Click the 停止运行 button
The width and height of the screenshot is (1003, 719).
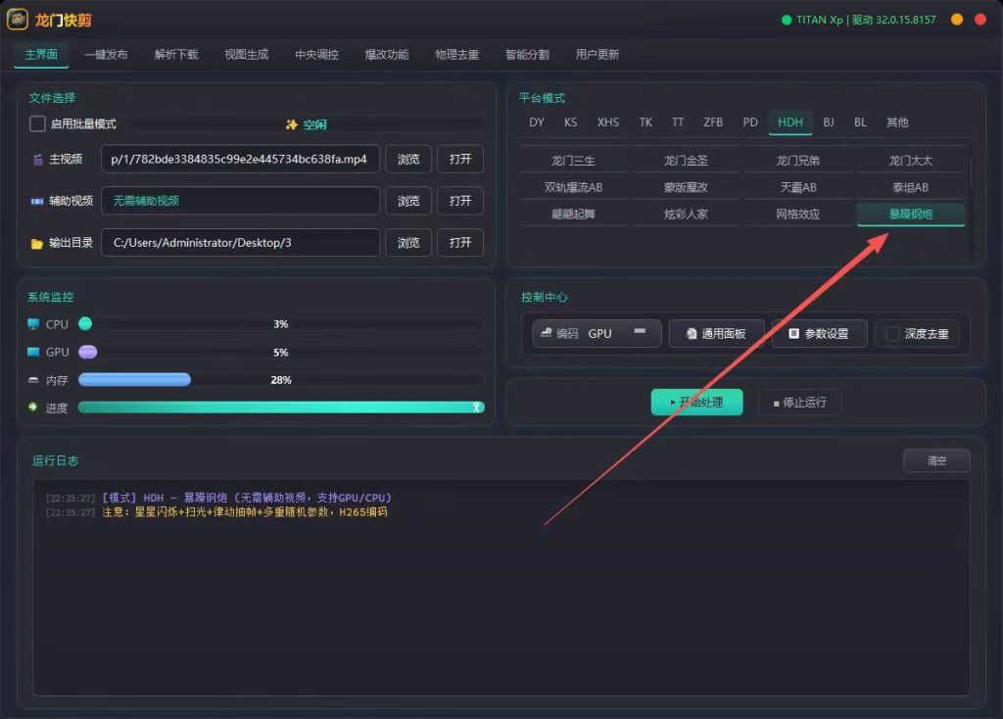(799, 402)
